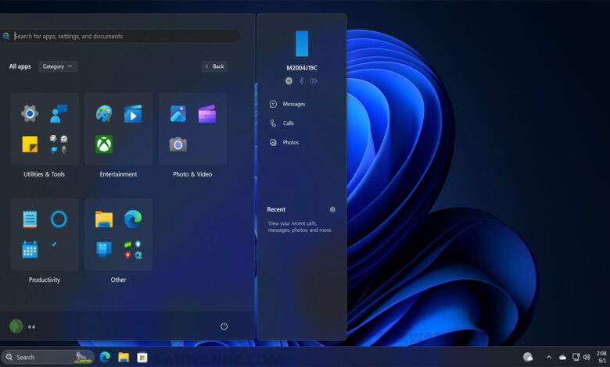Open the Photos app in Photo & Video
Viewport: 610px width, 367px height.
(178, 114)
